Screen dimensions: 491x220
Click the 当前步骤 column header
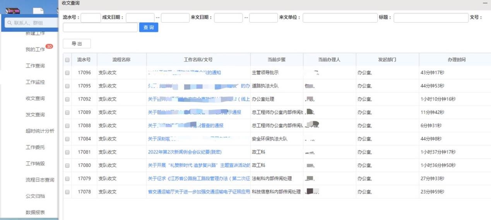277,60
